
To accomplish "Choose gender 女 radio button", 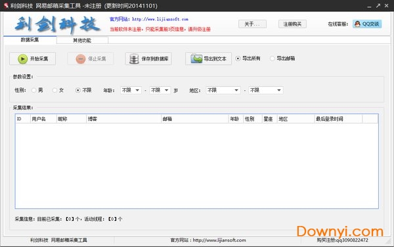I will point(55,90).
